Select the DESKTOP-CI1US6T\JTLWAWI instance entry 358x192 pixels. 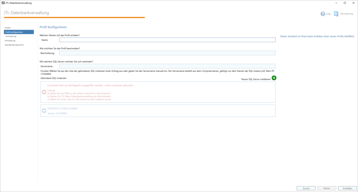click(x=158, y=111)
